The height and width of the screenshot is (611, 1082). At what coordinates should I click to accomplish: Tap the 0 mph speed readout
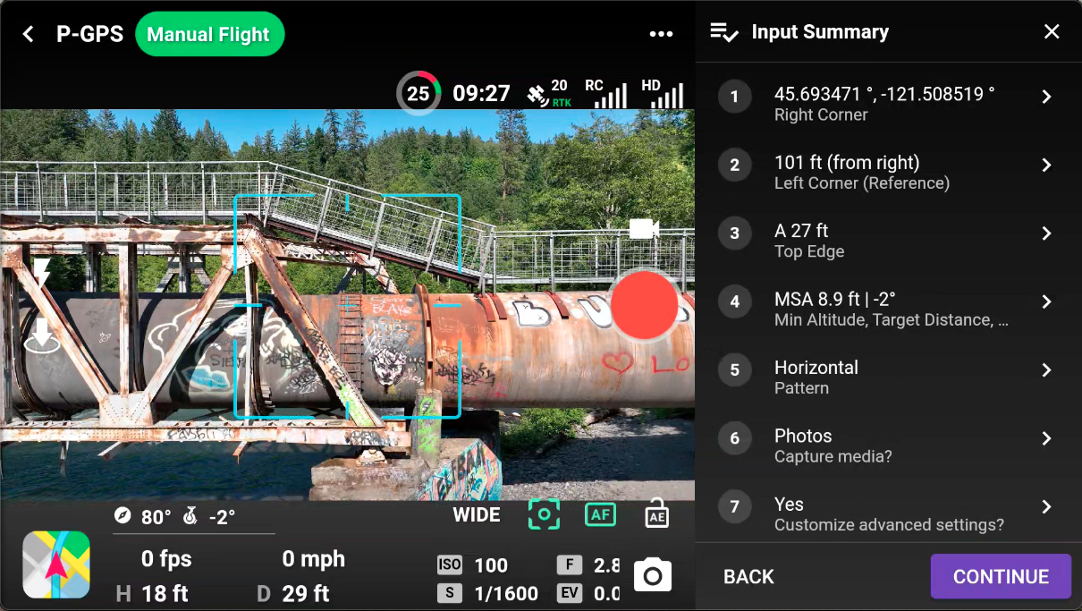(x=314, y=559)
